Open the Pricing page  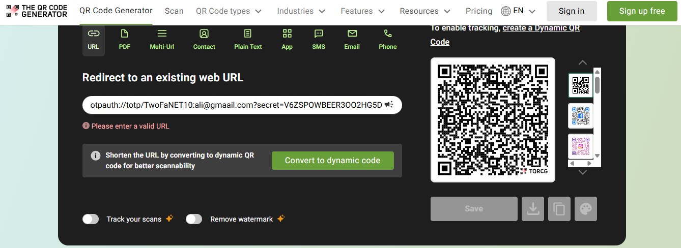479,11
